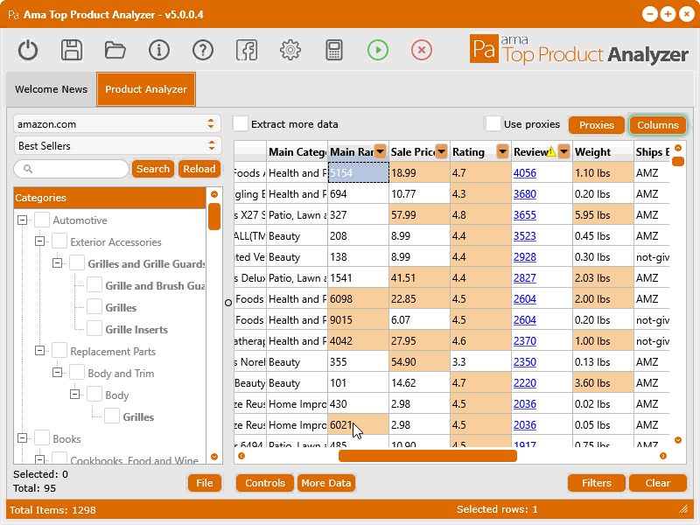
Task: Collapse the Replacement Parts tree node
Action: [x=39, y=351]
